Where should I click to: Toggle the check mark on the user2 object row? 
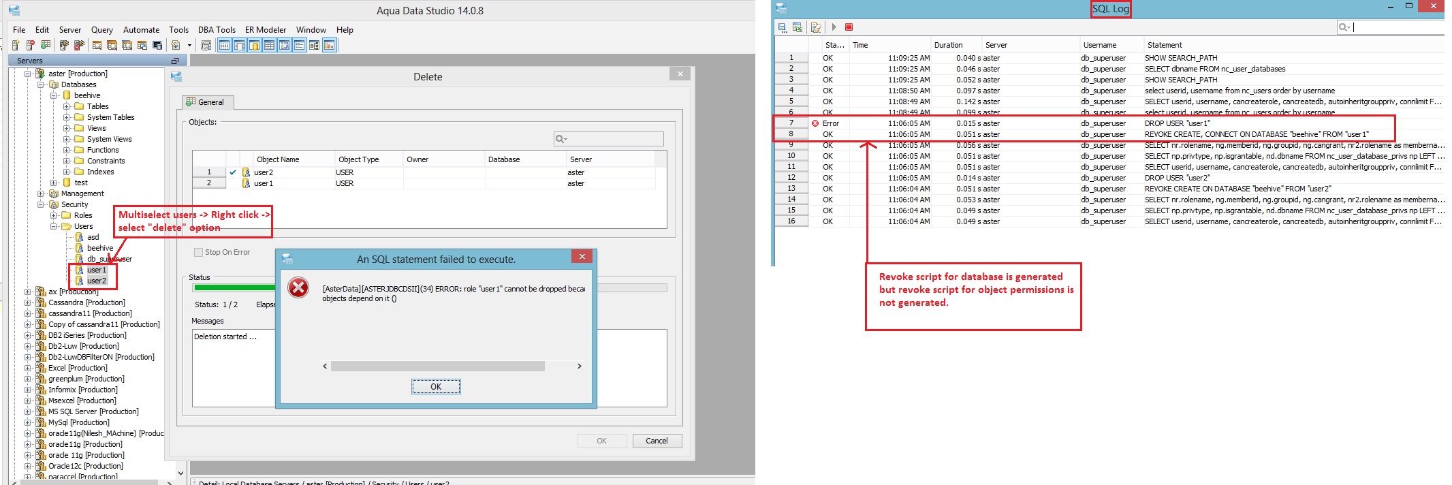pyautogui.click(x=233, y=172)
